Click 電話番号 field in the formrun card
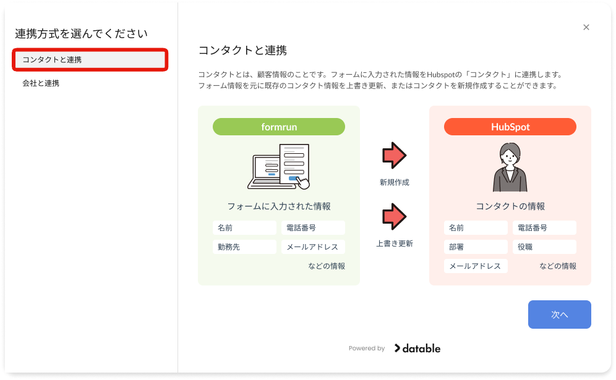 313,227
